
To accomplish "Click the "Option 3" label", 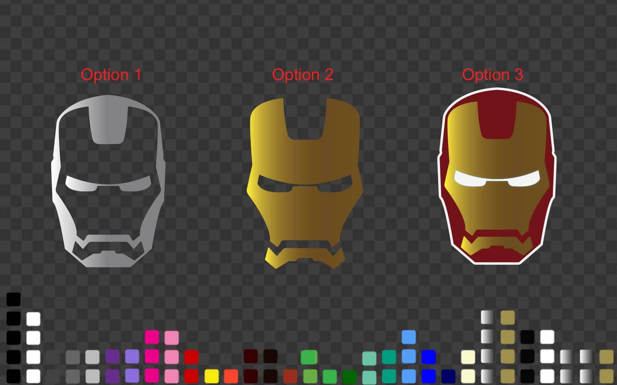I will [492, 75].
